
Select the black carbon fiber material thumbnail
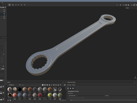point(20,89)
